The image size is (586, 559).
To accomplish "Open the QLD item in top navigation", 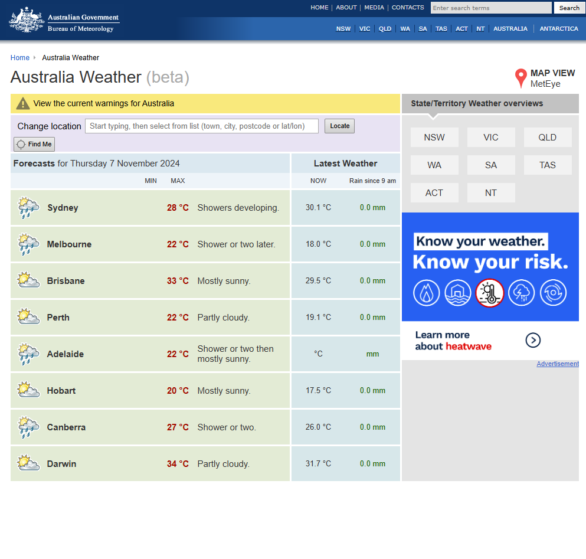I will [385, 29].
